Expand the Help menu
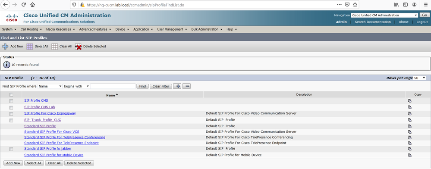 pos(232,29)
